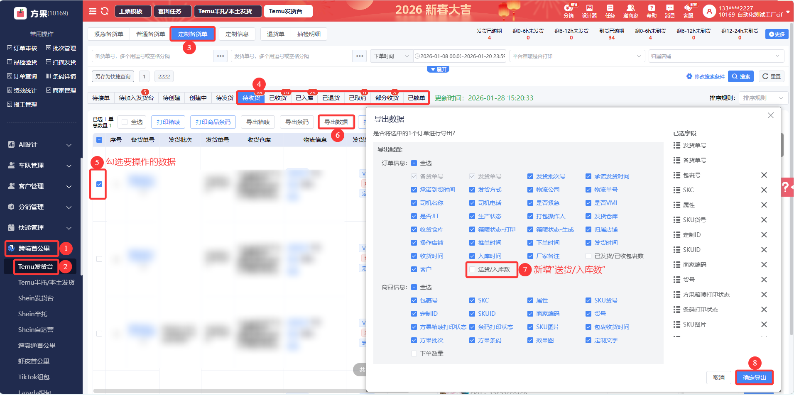
Task: Uncheck the 效果图 checkbox
Action: coord(530,340)
